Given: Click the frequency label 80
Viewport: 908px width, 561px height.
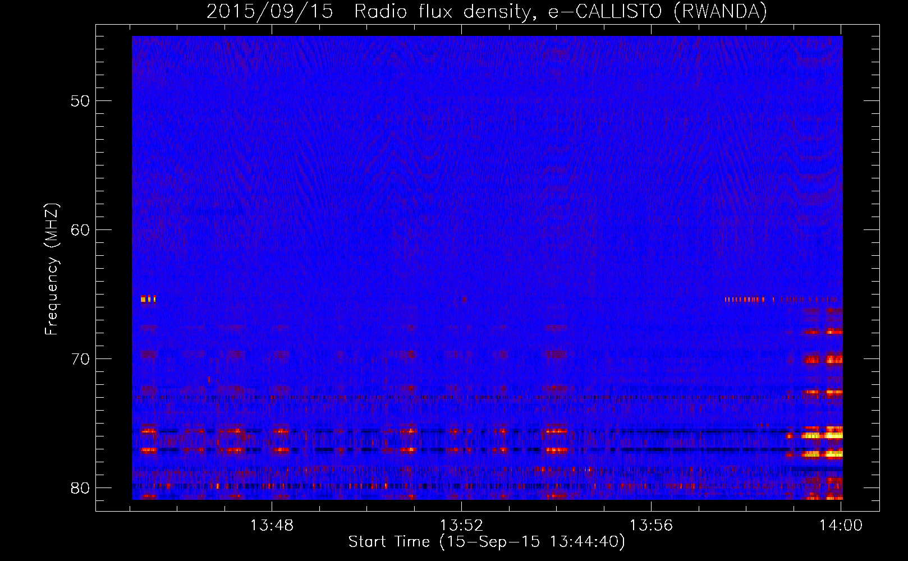Looking at the screenshot, I should coord(80,488).
